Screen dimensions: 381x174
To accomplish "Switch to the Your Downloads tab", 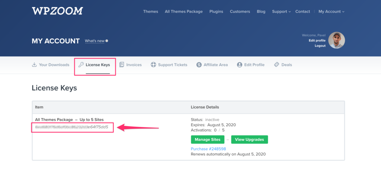I will click(x=54, y=64).
